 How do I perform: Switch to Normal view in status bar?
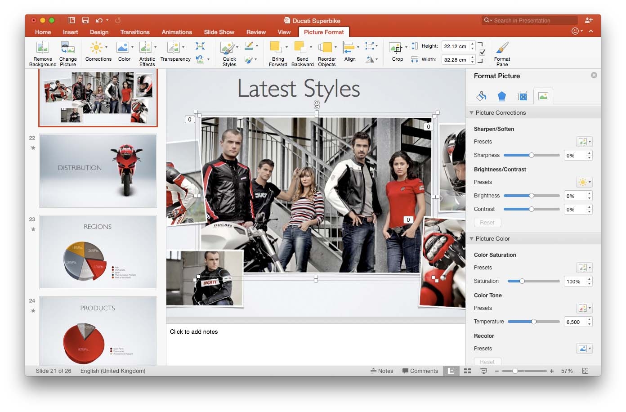click(451, 371)
